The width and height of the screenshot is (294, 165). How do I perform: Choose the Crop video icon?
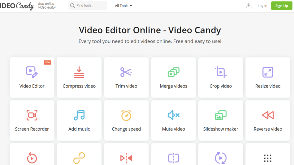(221, 72)
